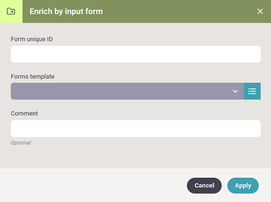
Task: Open the Forms template combo box
Action: 127,91
